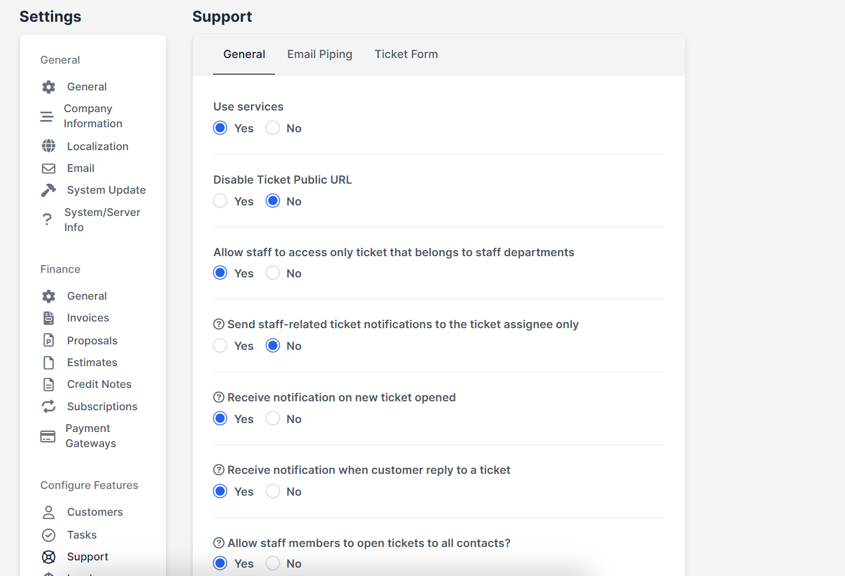Click the gear icon beside General under General
This screenshot has width=845, height=576.
(x=49, y=87)
